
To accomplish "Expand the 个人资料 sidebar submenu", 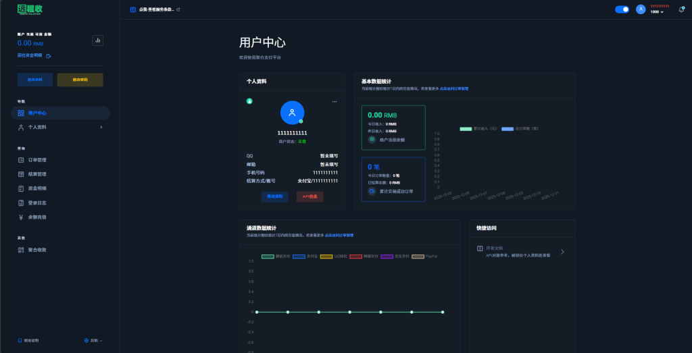I will tap(101, 127).
